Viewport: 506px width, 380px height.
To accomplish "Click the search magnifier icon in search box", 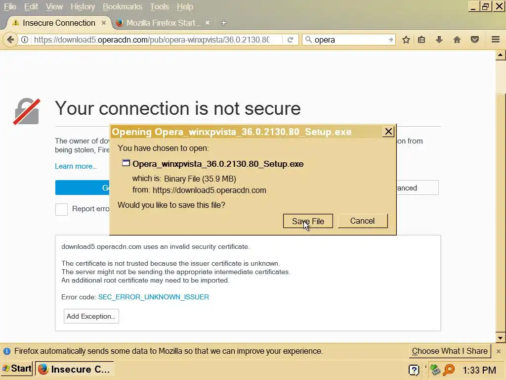I will (x=308, y=40).
